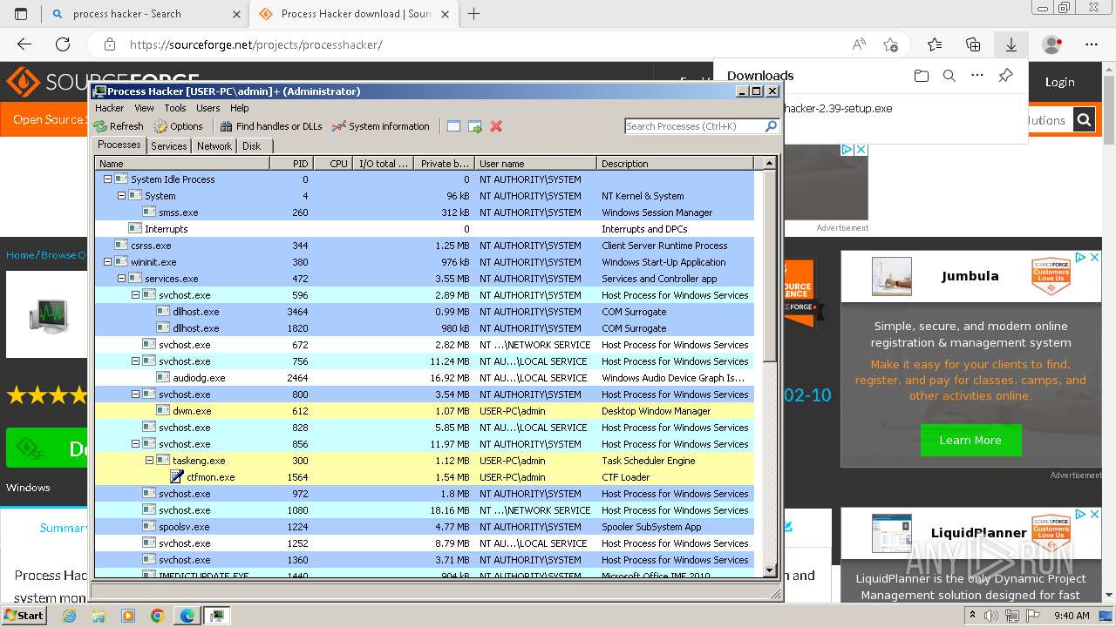Open Edge browser downloads toolbar icon

pyautogui.click(x=1011, y=44)
